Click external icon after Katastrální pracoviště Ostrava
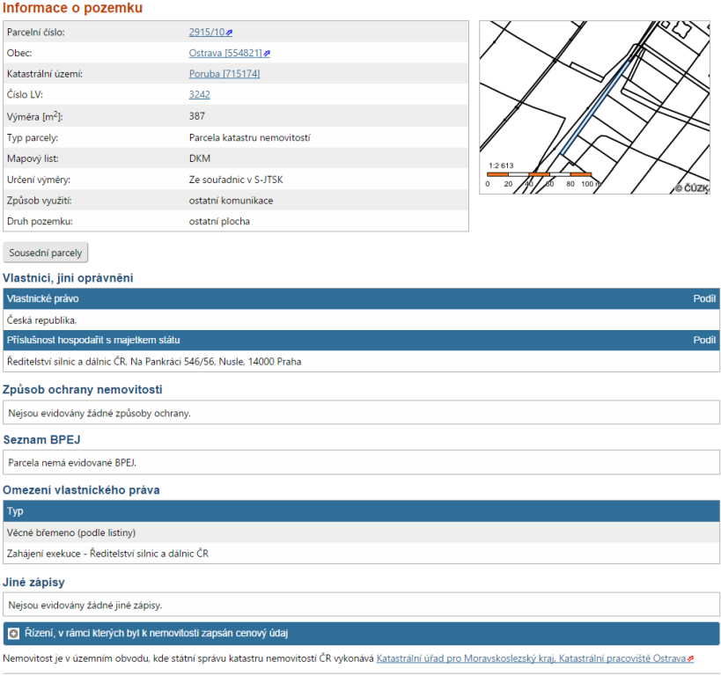The width and height of the screenshot is (721, 676). tap(691, 658)
